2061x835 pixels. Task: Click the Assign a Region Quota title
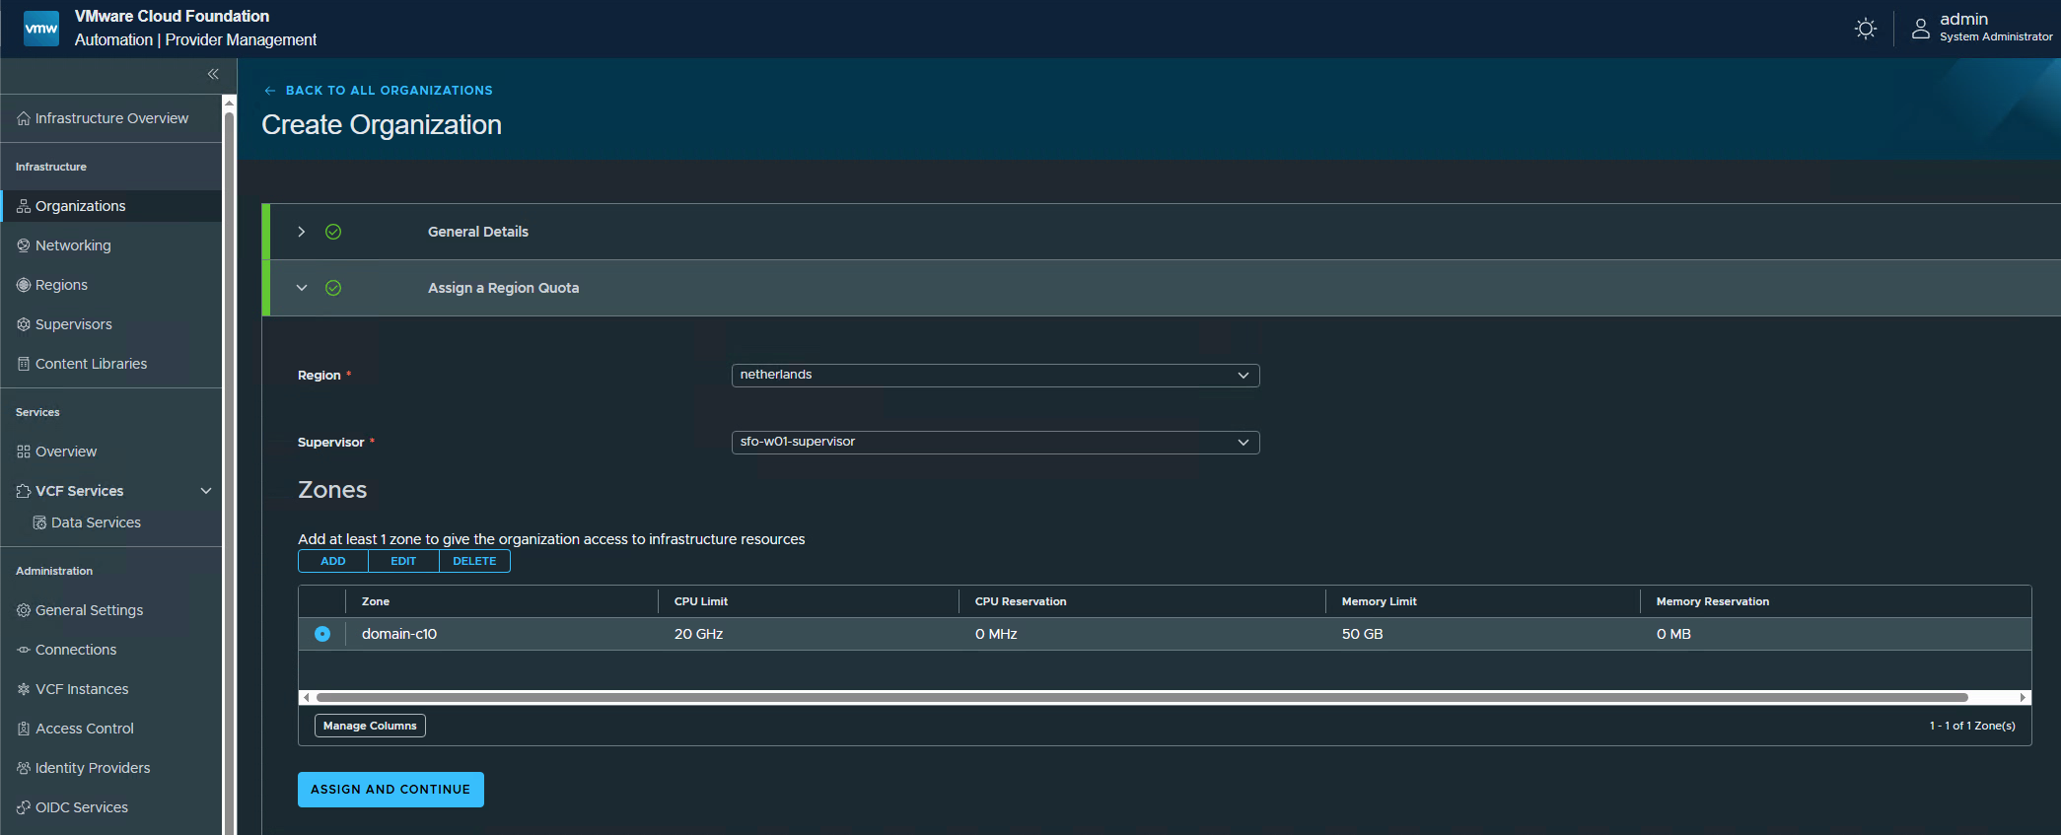click(503, 288)
